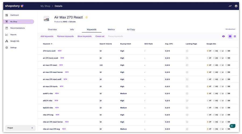This screenshot has width=242, height=134.
Task: Select SM for air max 270 react herren
Action: (x=228, y=72)
